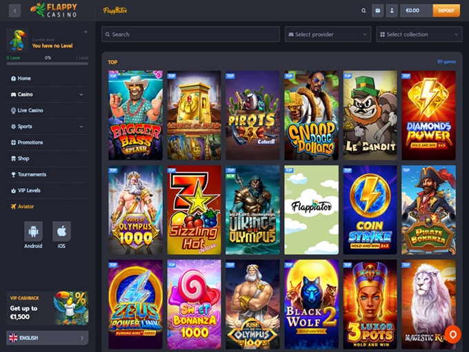Open the Select provider dropdown

pos(327,34)
